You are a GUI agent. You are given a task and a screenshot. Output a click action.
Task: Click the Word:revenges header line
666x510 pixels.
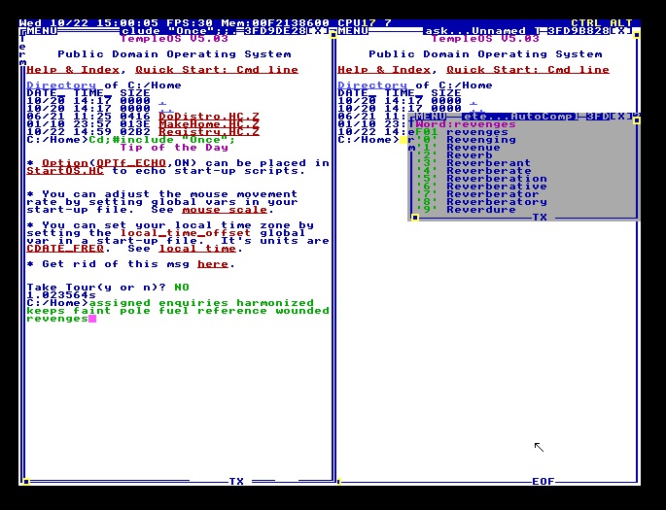pos(466,124)
